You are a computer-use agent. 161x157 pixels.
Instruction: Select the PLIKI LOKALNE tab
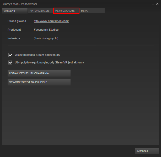pyautogui.click(x=66, y=11)
